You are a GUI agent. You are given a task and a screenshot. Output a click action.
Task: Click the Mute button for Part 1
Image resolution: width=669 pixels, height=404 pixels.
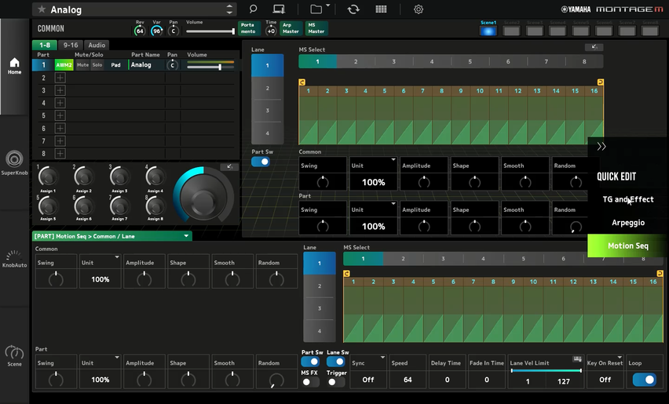pyautogui.click(x=82, y=65)
